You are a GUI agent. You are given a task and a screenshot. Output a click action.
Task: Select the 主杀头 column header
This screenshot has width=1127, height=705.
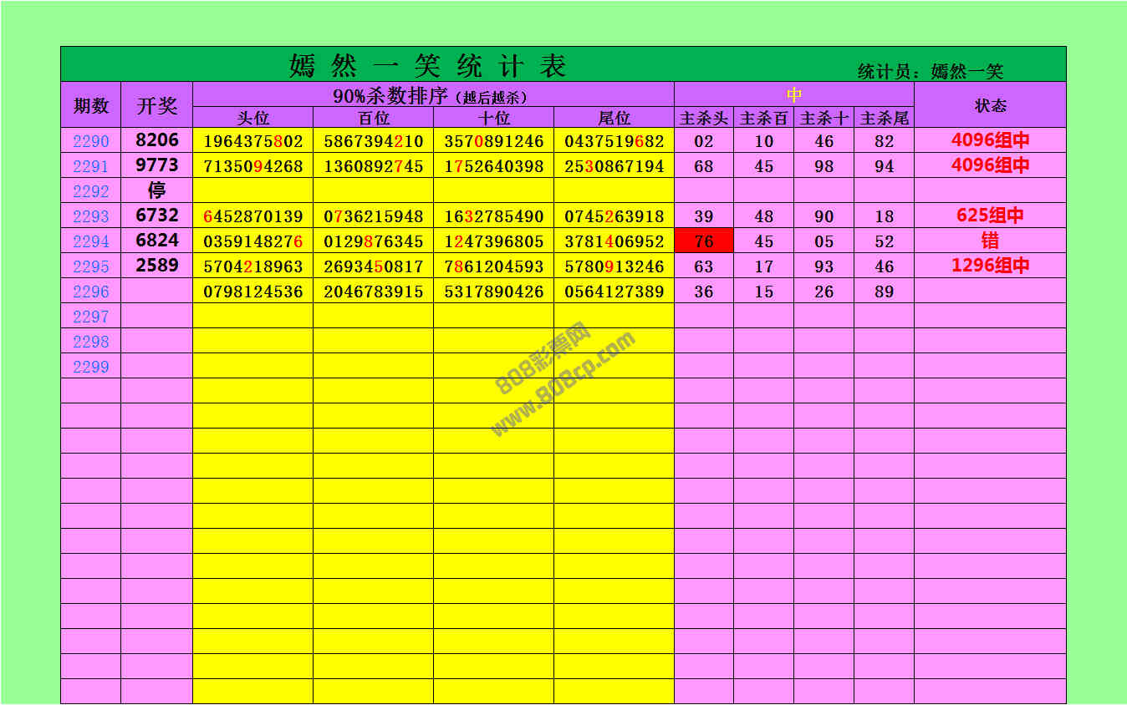704,119
